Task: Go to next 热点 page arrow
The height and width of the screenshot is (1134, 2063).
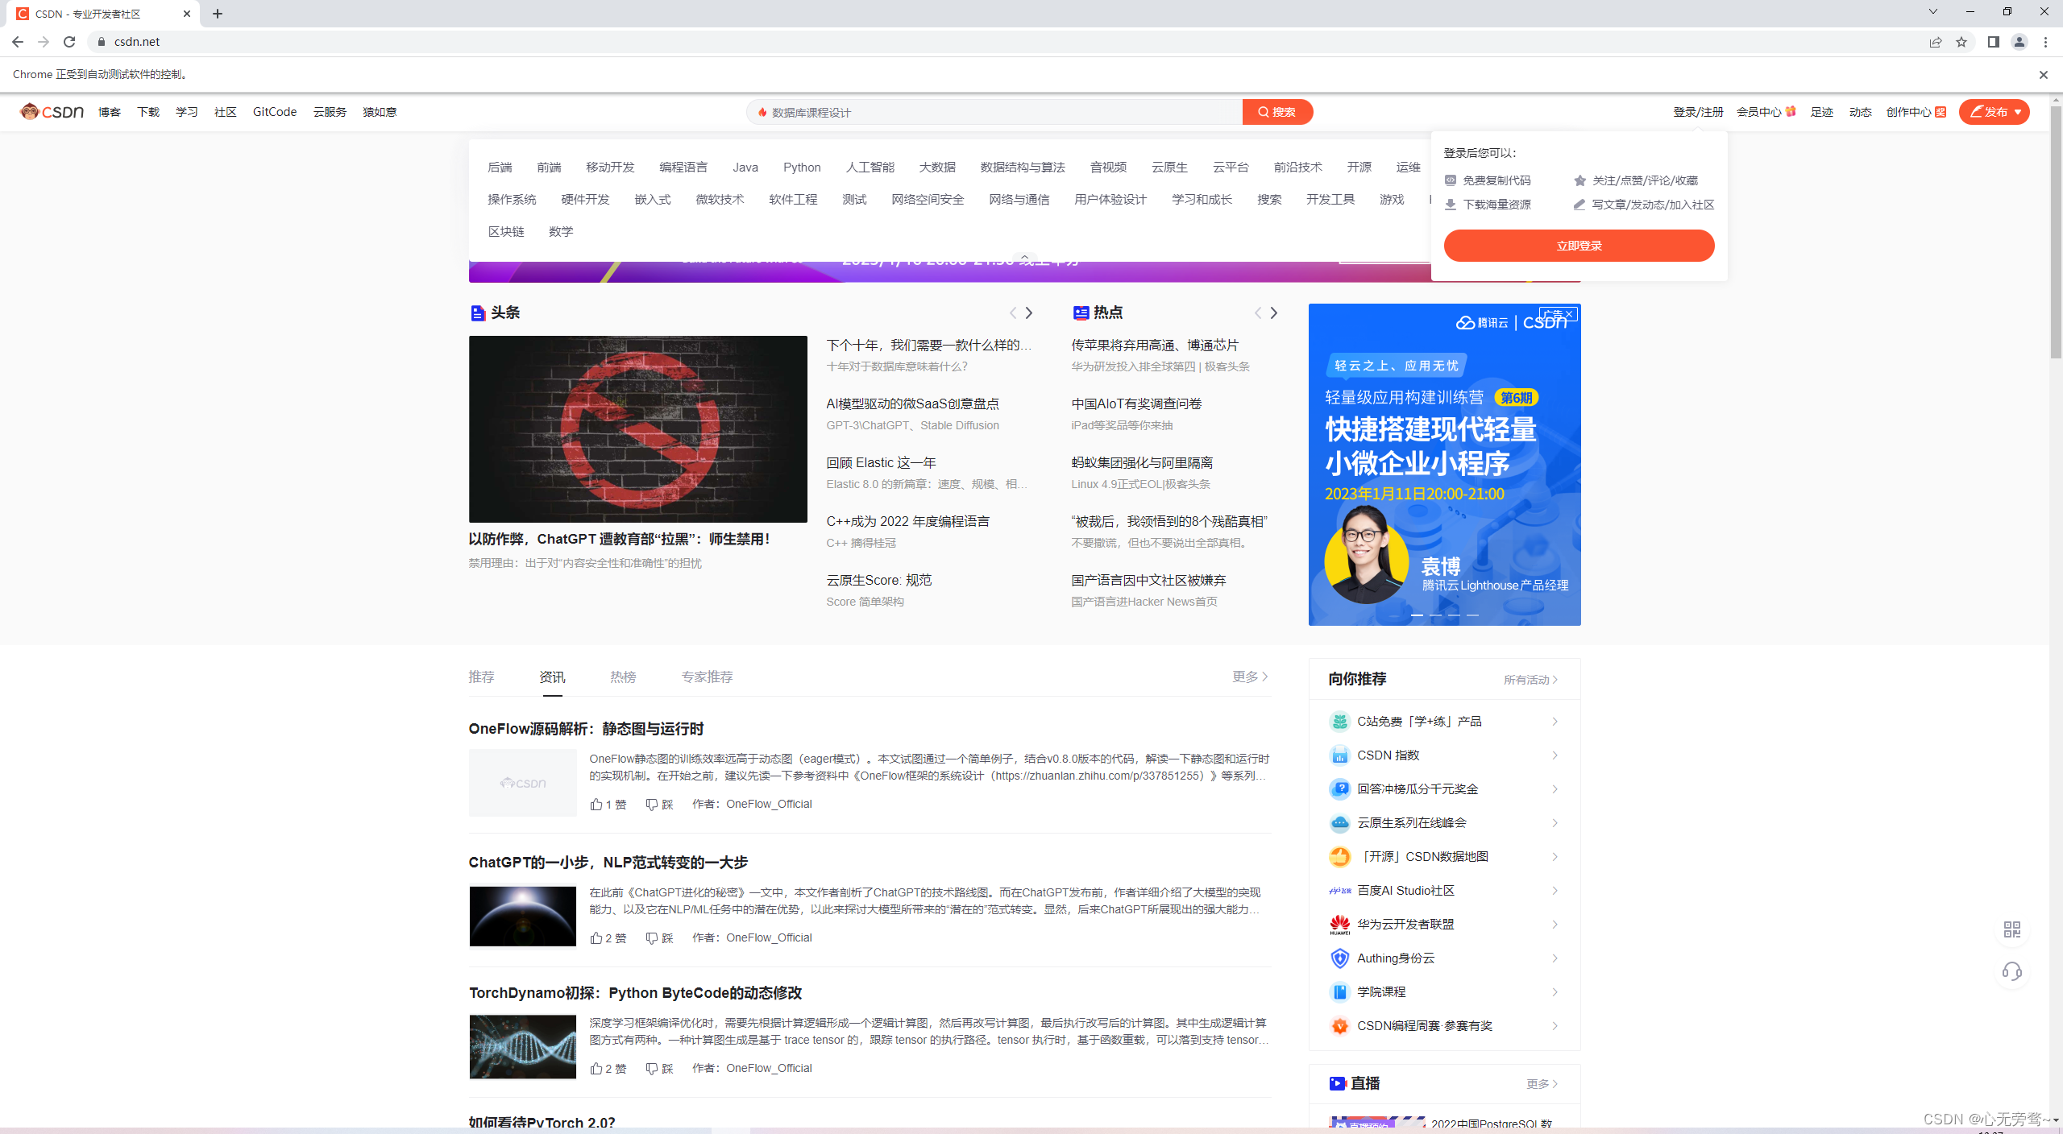Action: 1274,313
